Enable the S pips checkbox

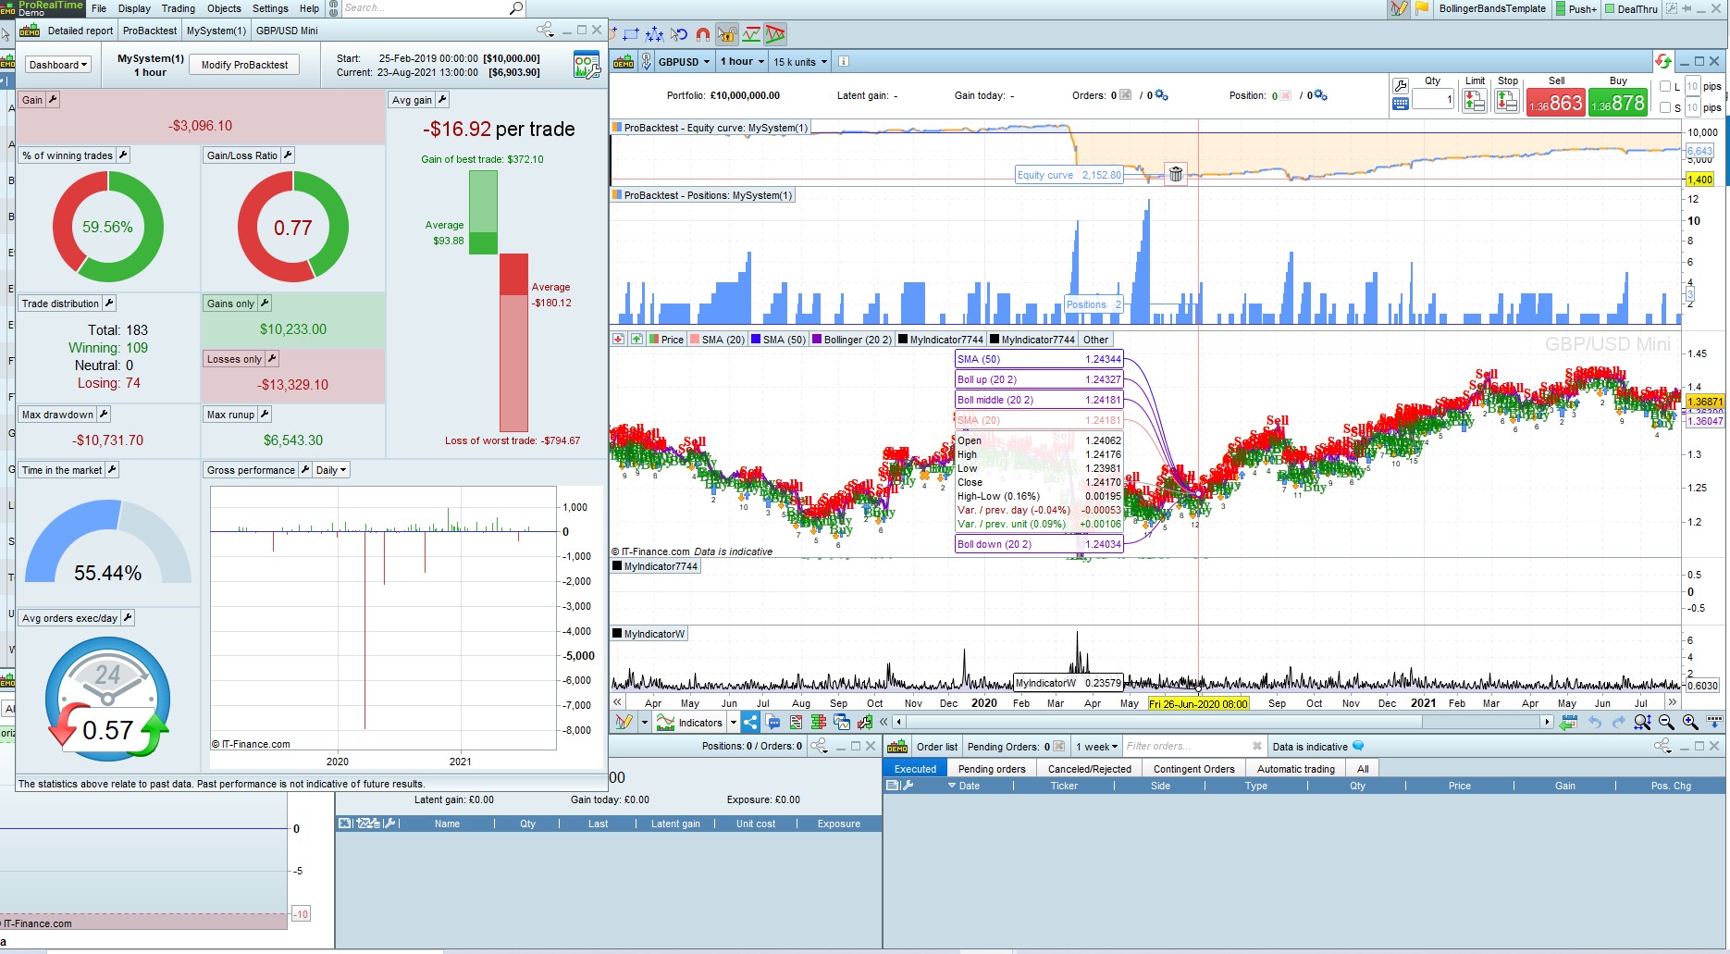click(1665, 107)
